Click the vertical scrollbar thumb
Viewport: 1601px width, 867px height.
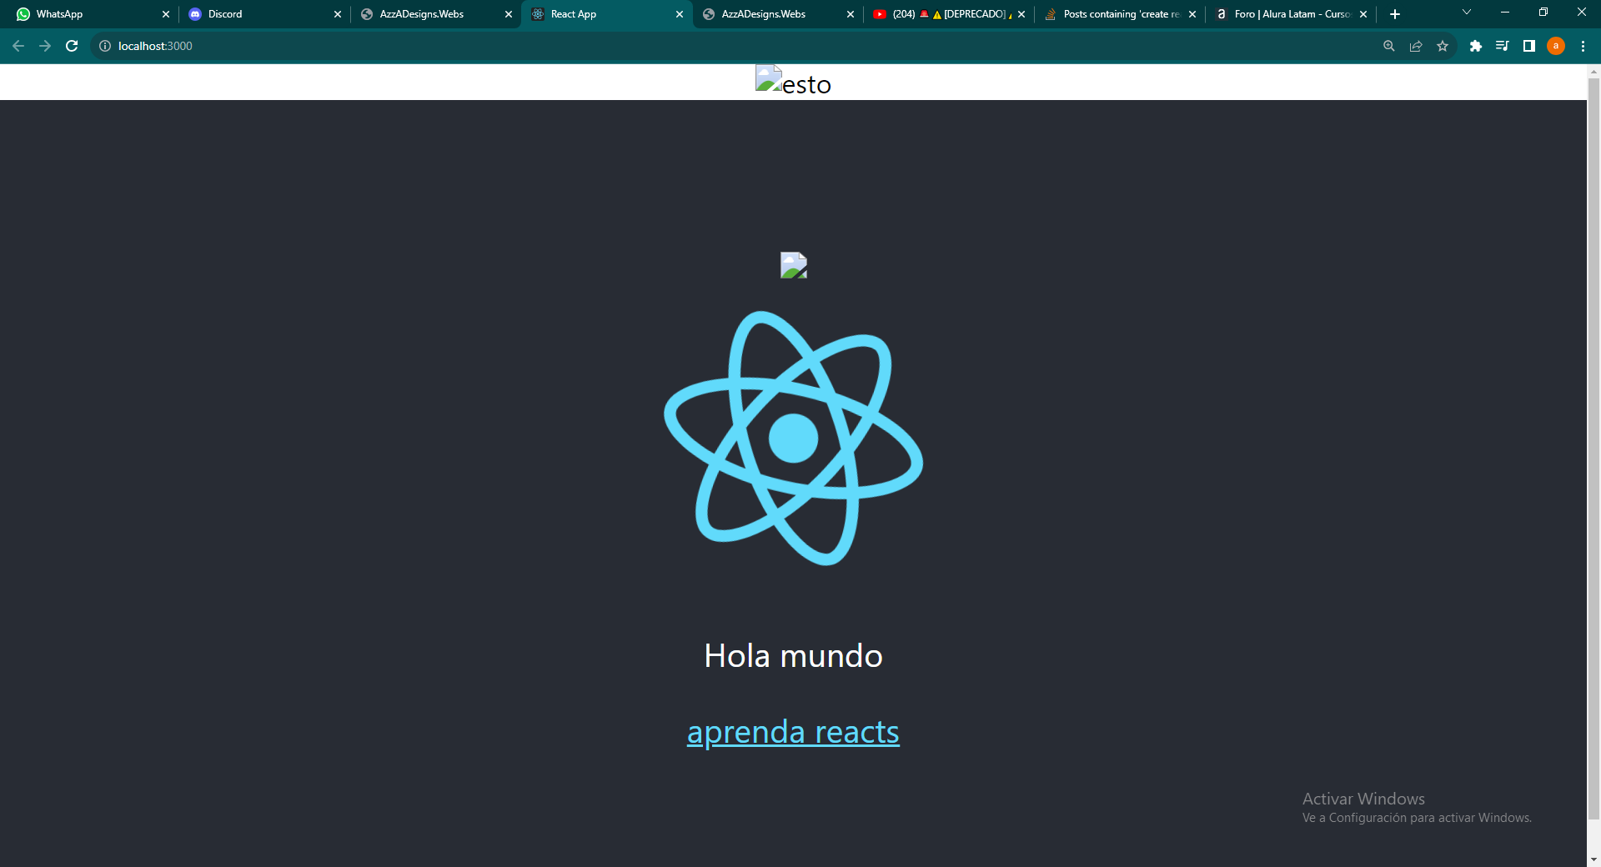tap(1593, 449)
